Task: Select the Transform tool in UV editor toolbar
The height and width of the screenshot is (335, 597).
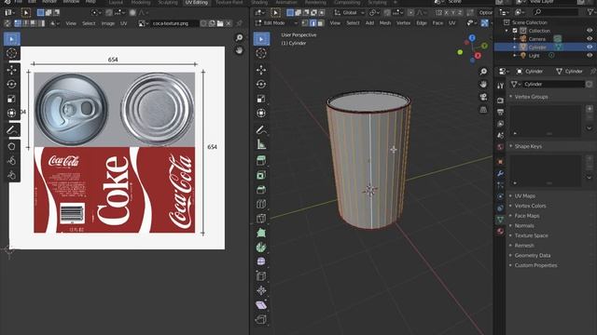Action: coord(11,114)
